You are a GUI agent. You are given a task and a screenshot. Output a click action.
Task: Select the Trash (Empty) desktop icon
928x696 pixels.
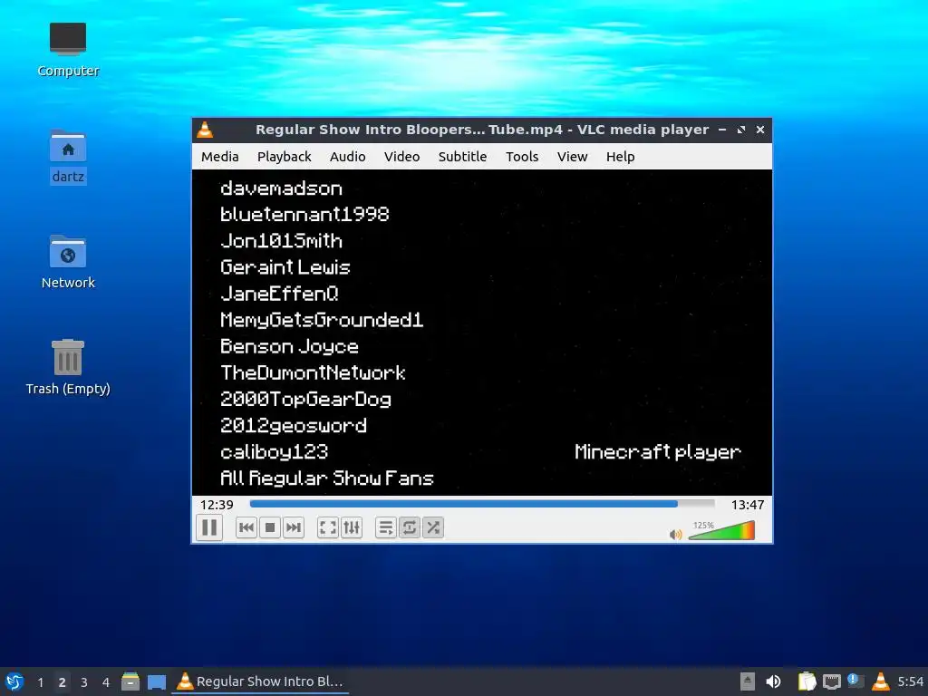click(x=68, y=367)
